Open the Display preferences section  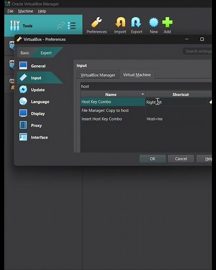(40, 114)
